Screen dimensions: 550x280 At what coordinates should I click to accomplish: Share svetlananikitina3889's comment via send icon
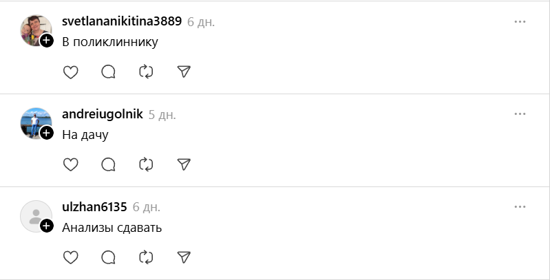point(183,72)
